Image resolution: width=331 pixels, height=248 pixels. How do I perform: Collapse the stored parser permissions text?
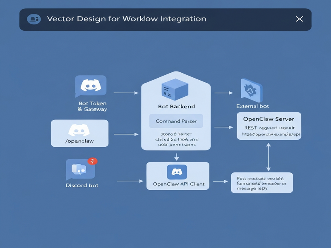pos(177,140)
